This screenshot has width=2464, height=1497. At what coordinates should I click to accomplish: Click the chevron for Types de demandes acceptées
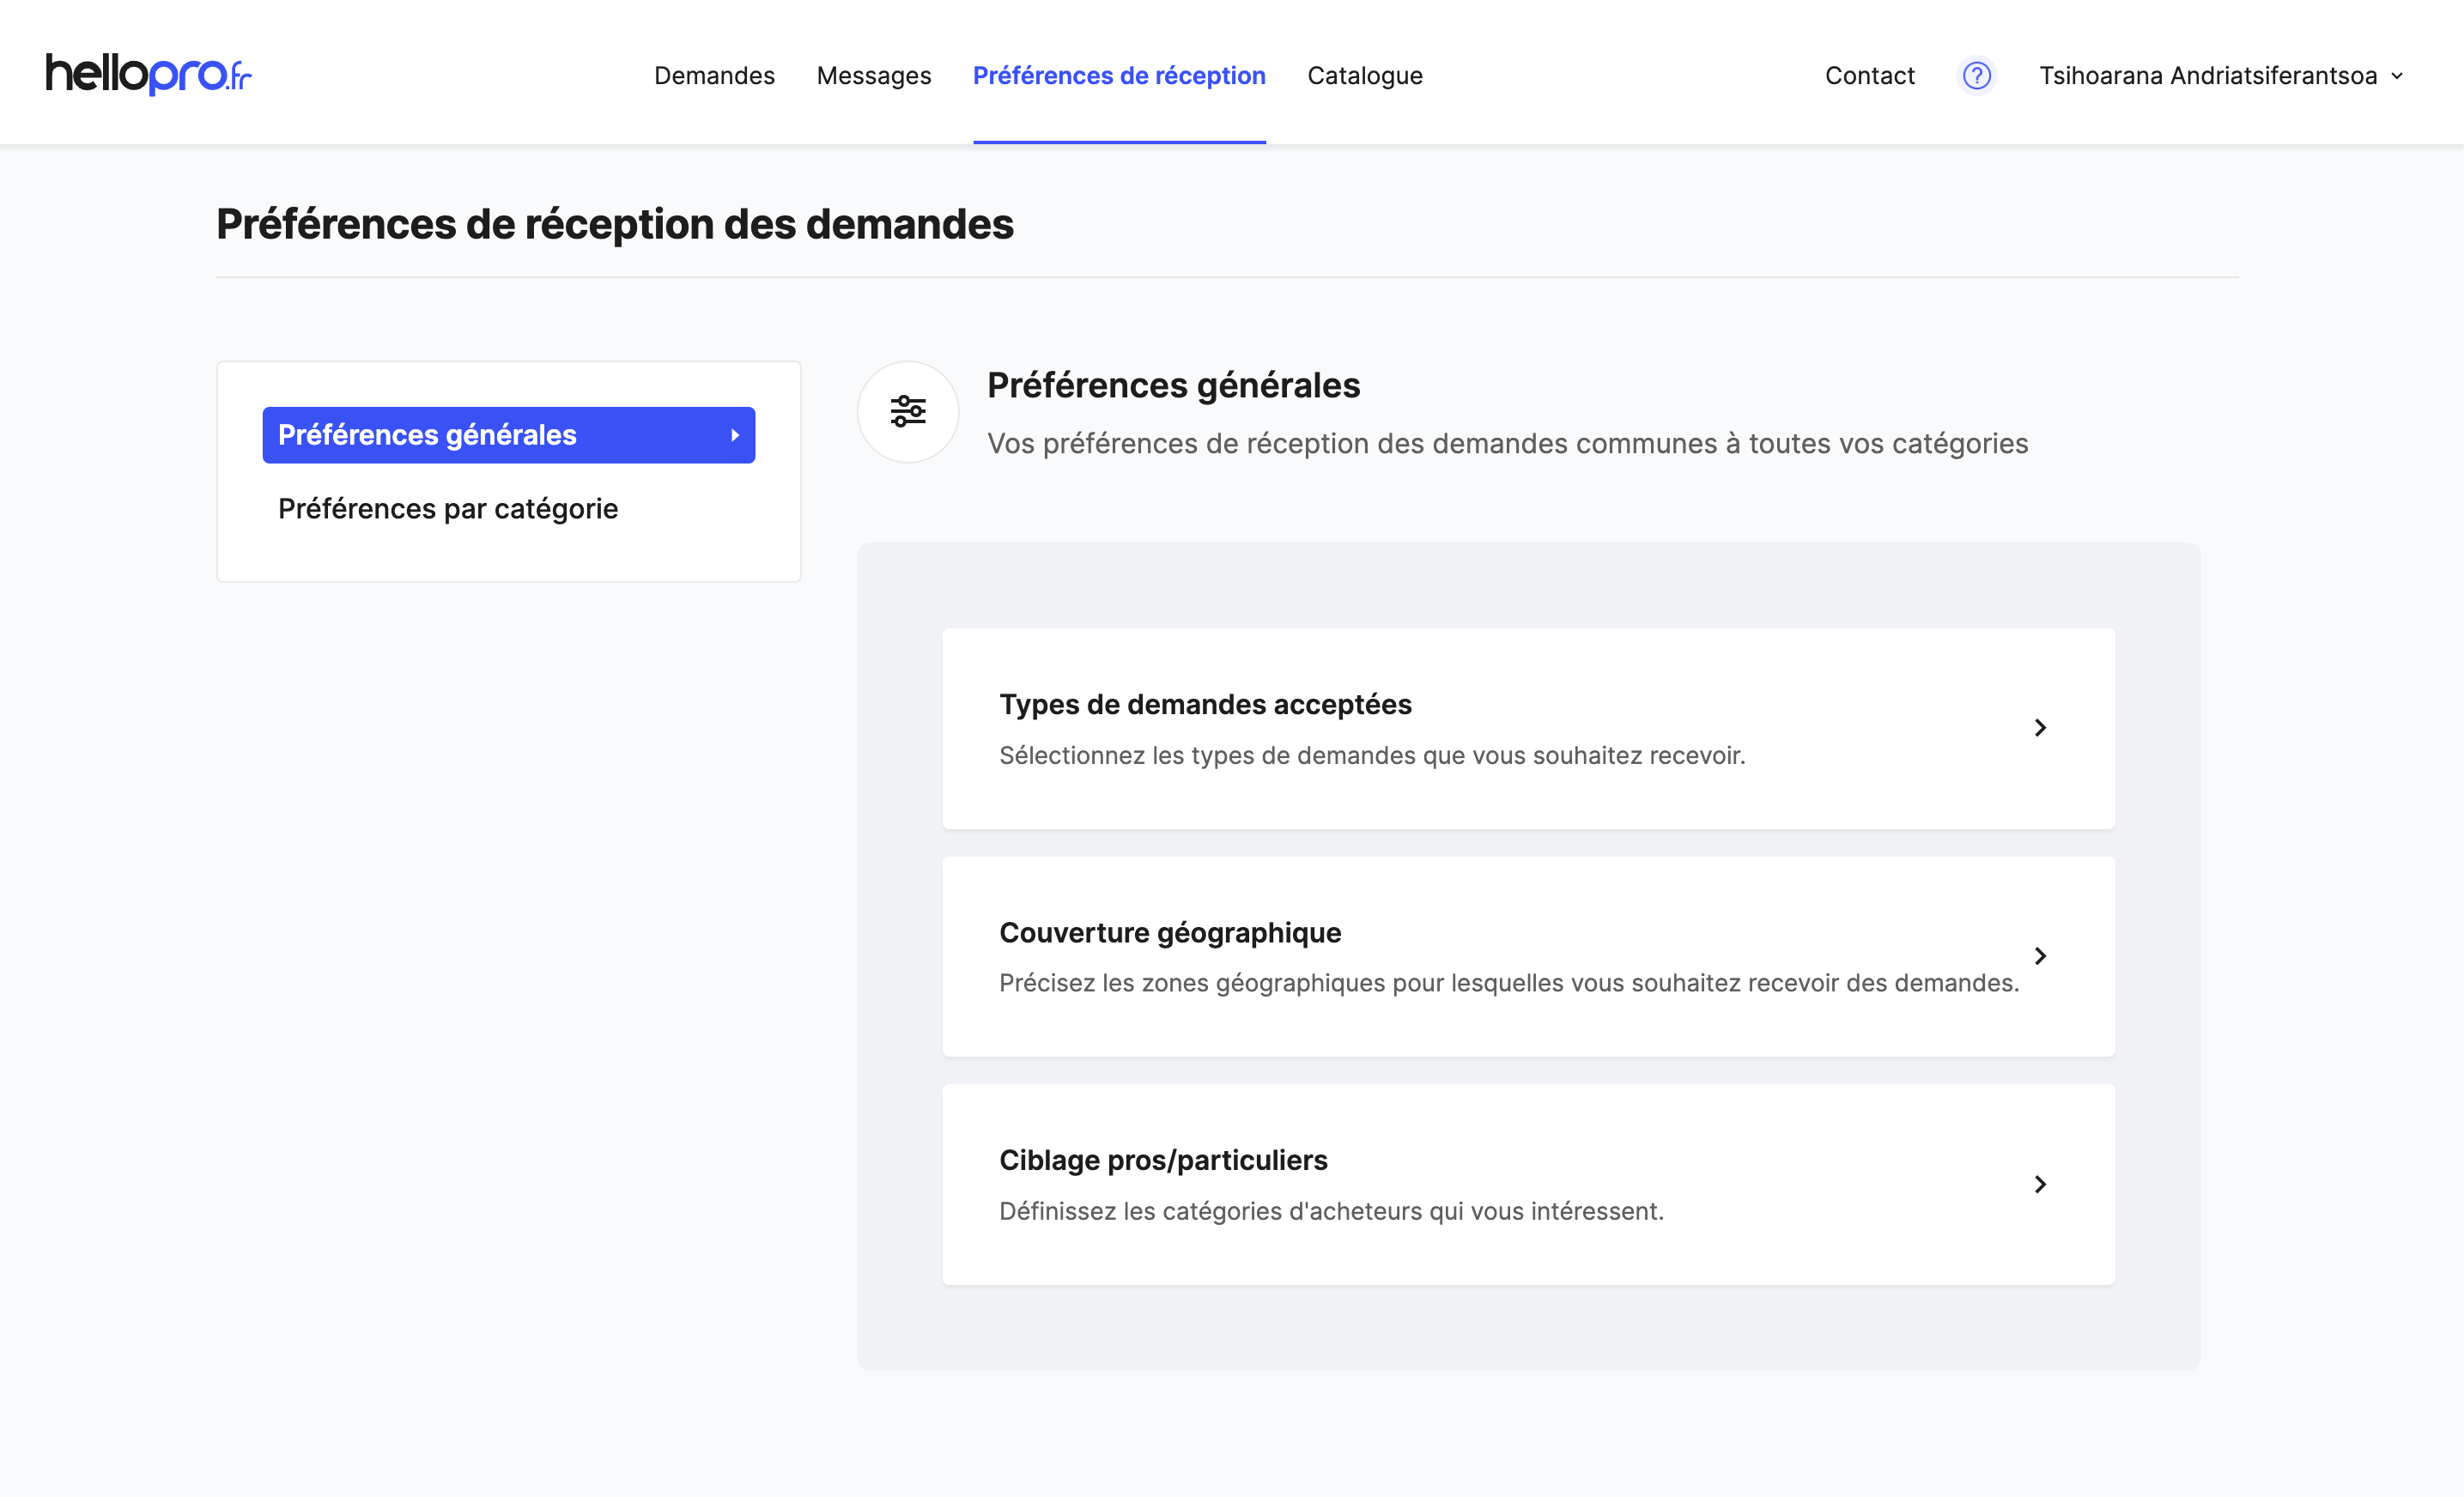pyautogui.click(x=2040, y=728)
